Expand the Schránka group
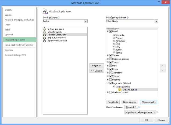 114,35
